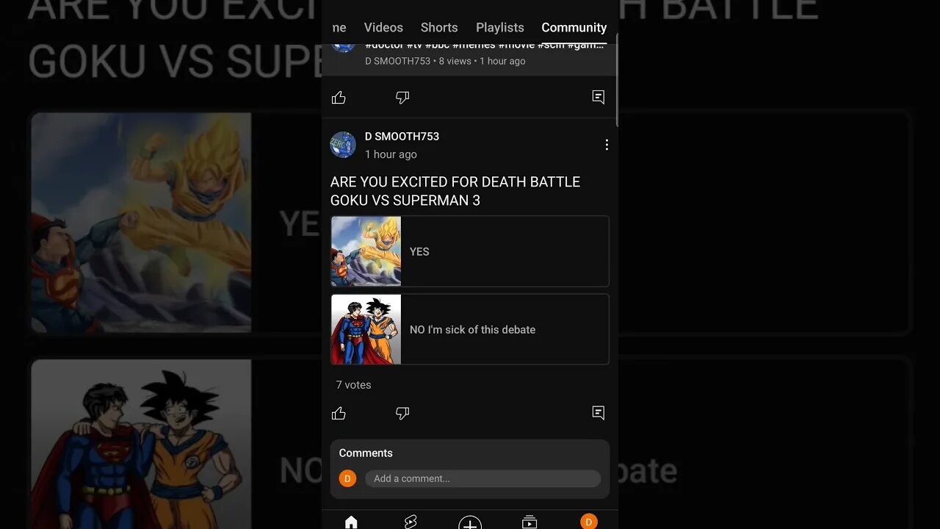Viewport: 940px width, 529px height.
Task: Open D SMOOTH753 channel name on poll post
Action: 402,136
